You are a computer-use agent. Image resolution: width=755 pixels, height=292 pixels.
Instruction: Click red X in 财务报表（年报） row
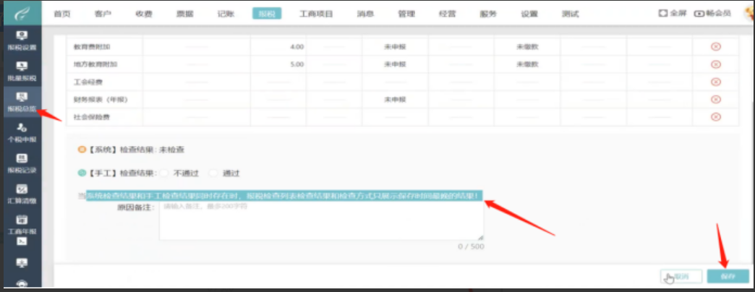point(716,99)
